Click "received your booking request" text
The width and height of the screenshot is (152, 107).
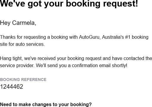click(x=70, y=59)
